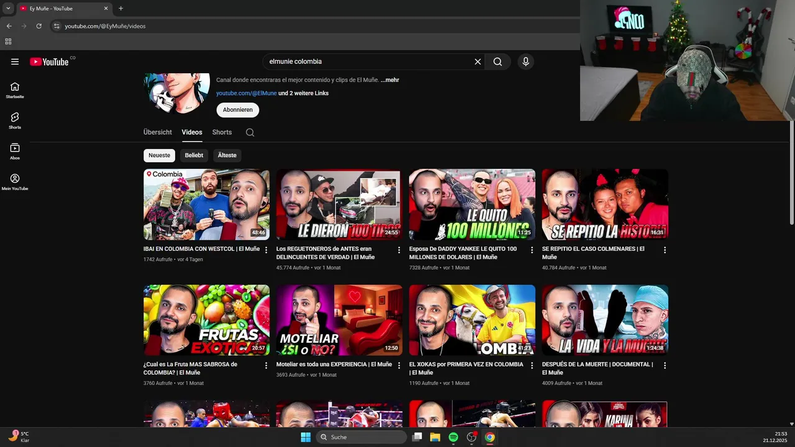The width and height of the screenshot is (795, 447).
Task: Play the LE DIERON 100 TIROS thumbnail
Action: [x=339, y=204]
